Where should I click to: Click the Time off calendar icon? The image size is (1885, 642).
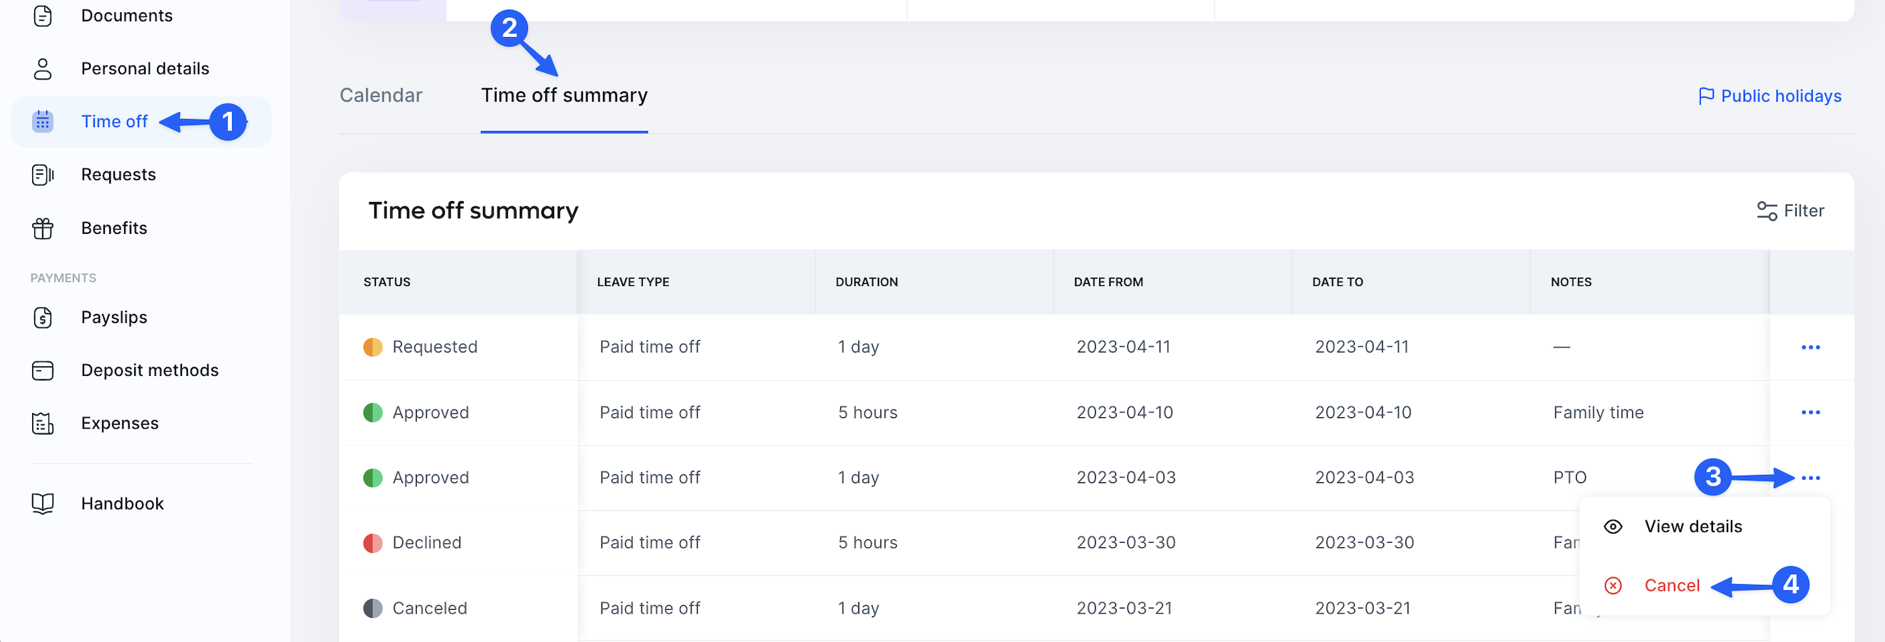pyautogui.click(x=42, y=121)
